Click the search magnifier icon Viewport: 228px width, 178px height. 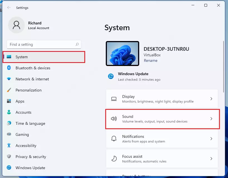coord(77,44)
